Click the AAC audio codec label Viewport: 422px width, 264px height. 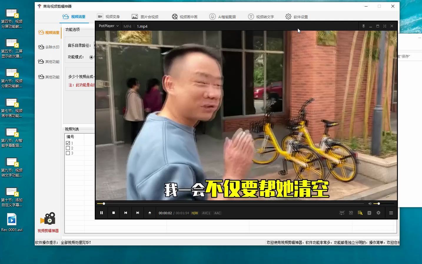(x=217, y=213)
